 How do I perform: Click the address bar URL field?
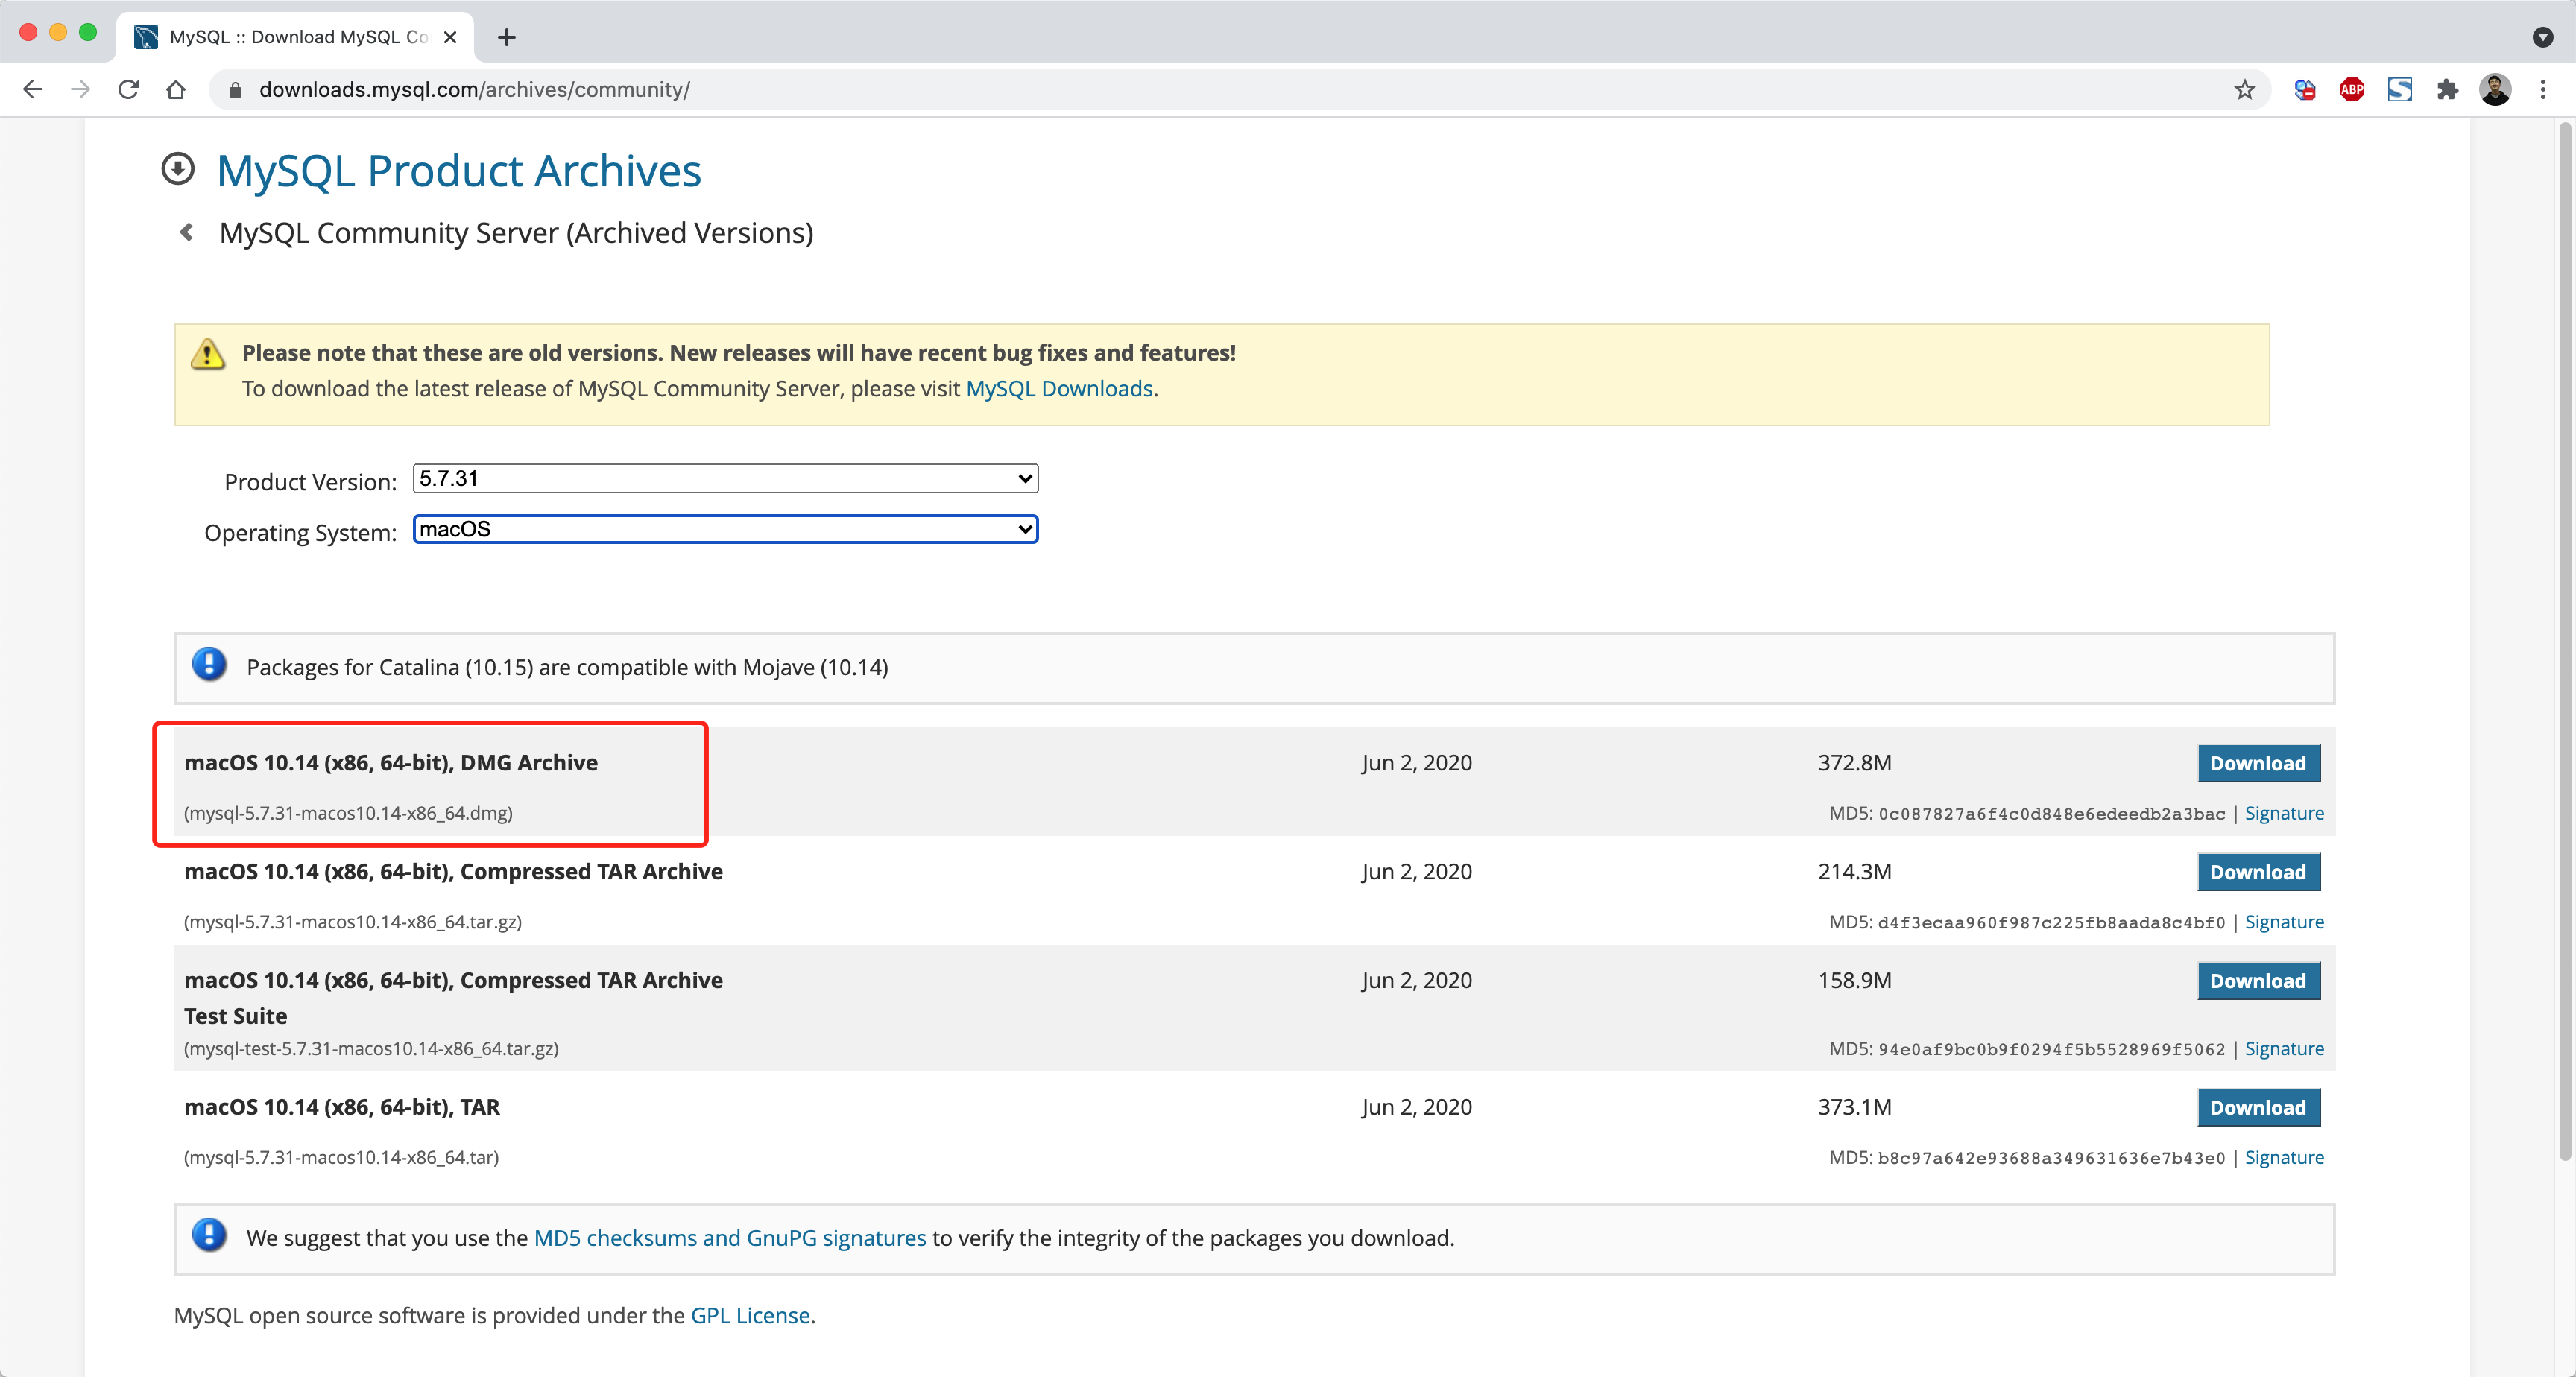[x=1200, y=90]
